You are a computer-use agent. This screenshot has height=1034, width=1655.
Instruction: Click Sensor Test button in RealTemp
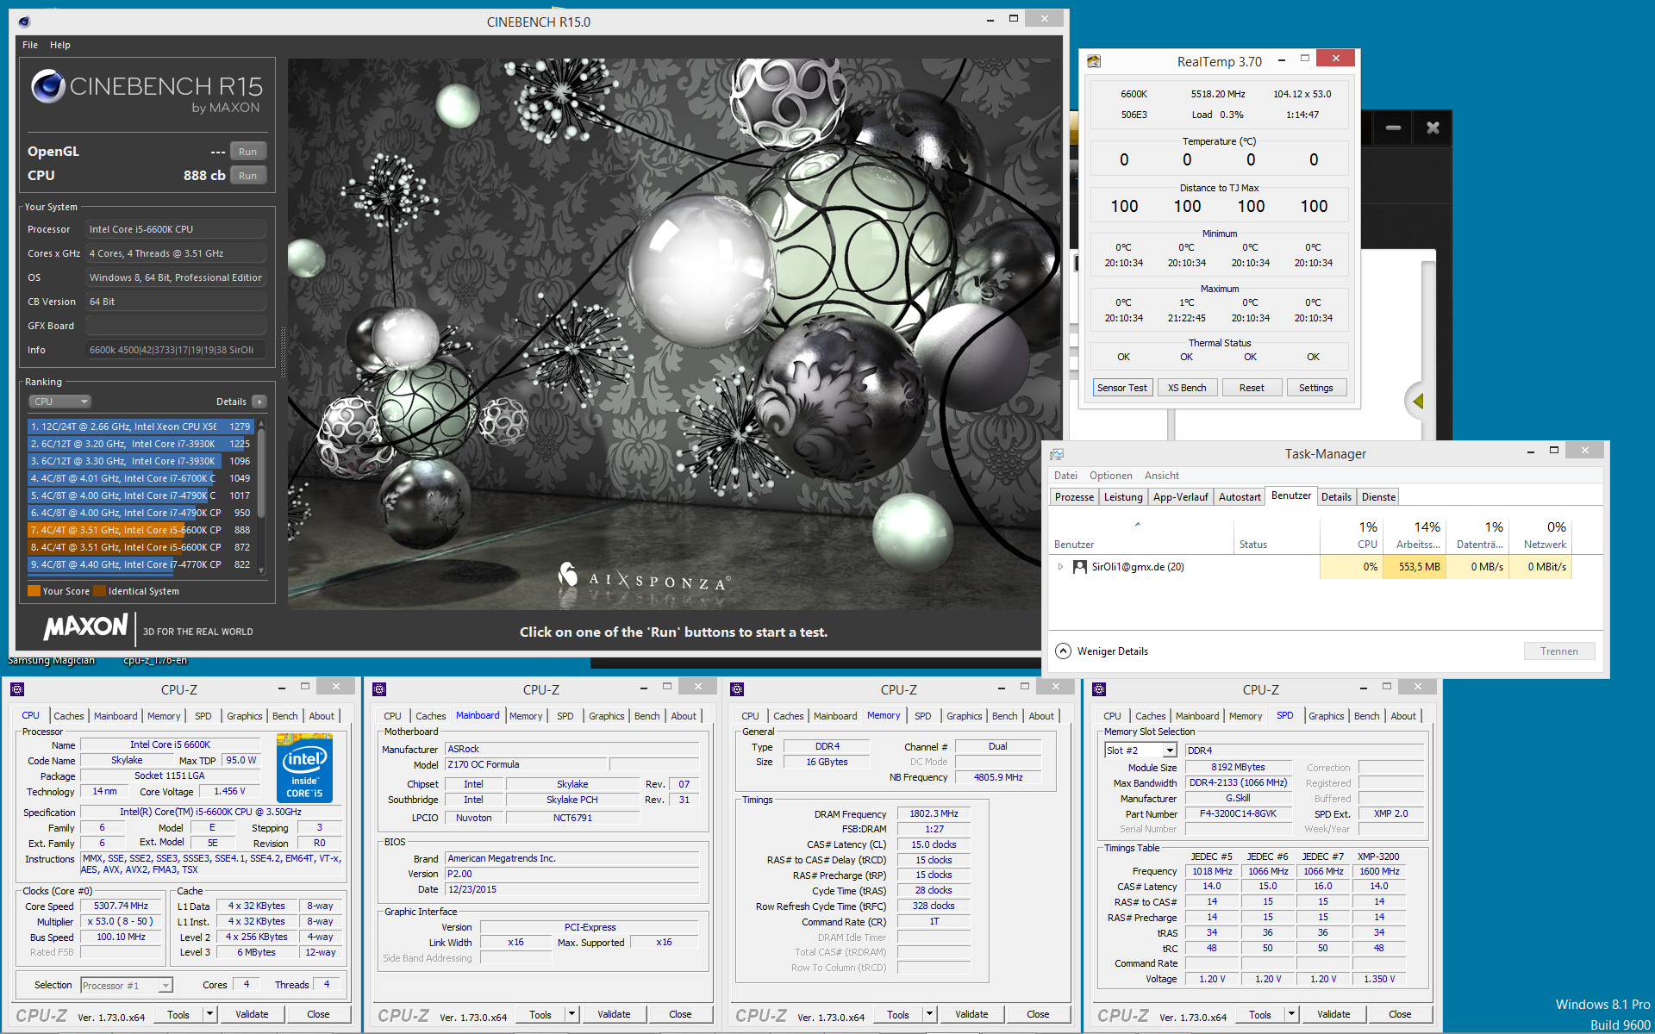click(1122, 388)
